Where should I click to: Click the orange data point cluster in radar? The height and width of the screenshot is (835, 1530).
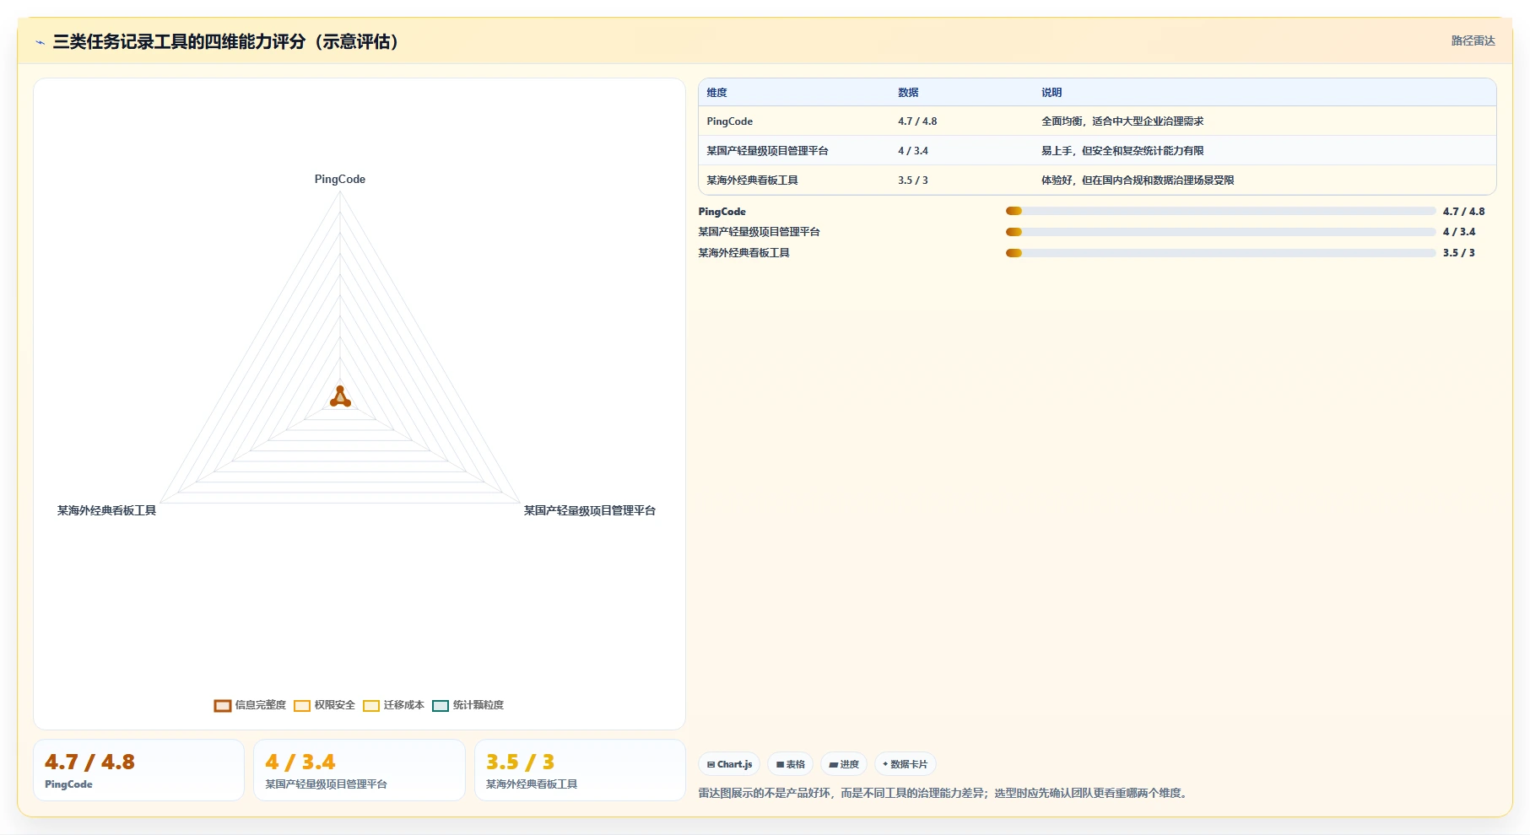pyautogui.click(x=340, y=397)
